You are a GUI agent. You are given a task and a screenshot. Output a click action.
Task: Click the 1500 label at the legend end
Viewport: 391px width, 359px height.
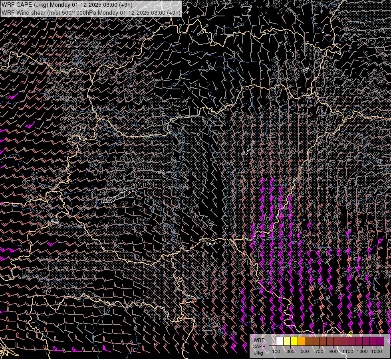[377, 352]
